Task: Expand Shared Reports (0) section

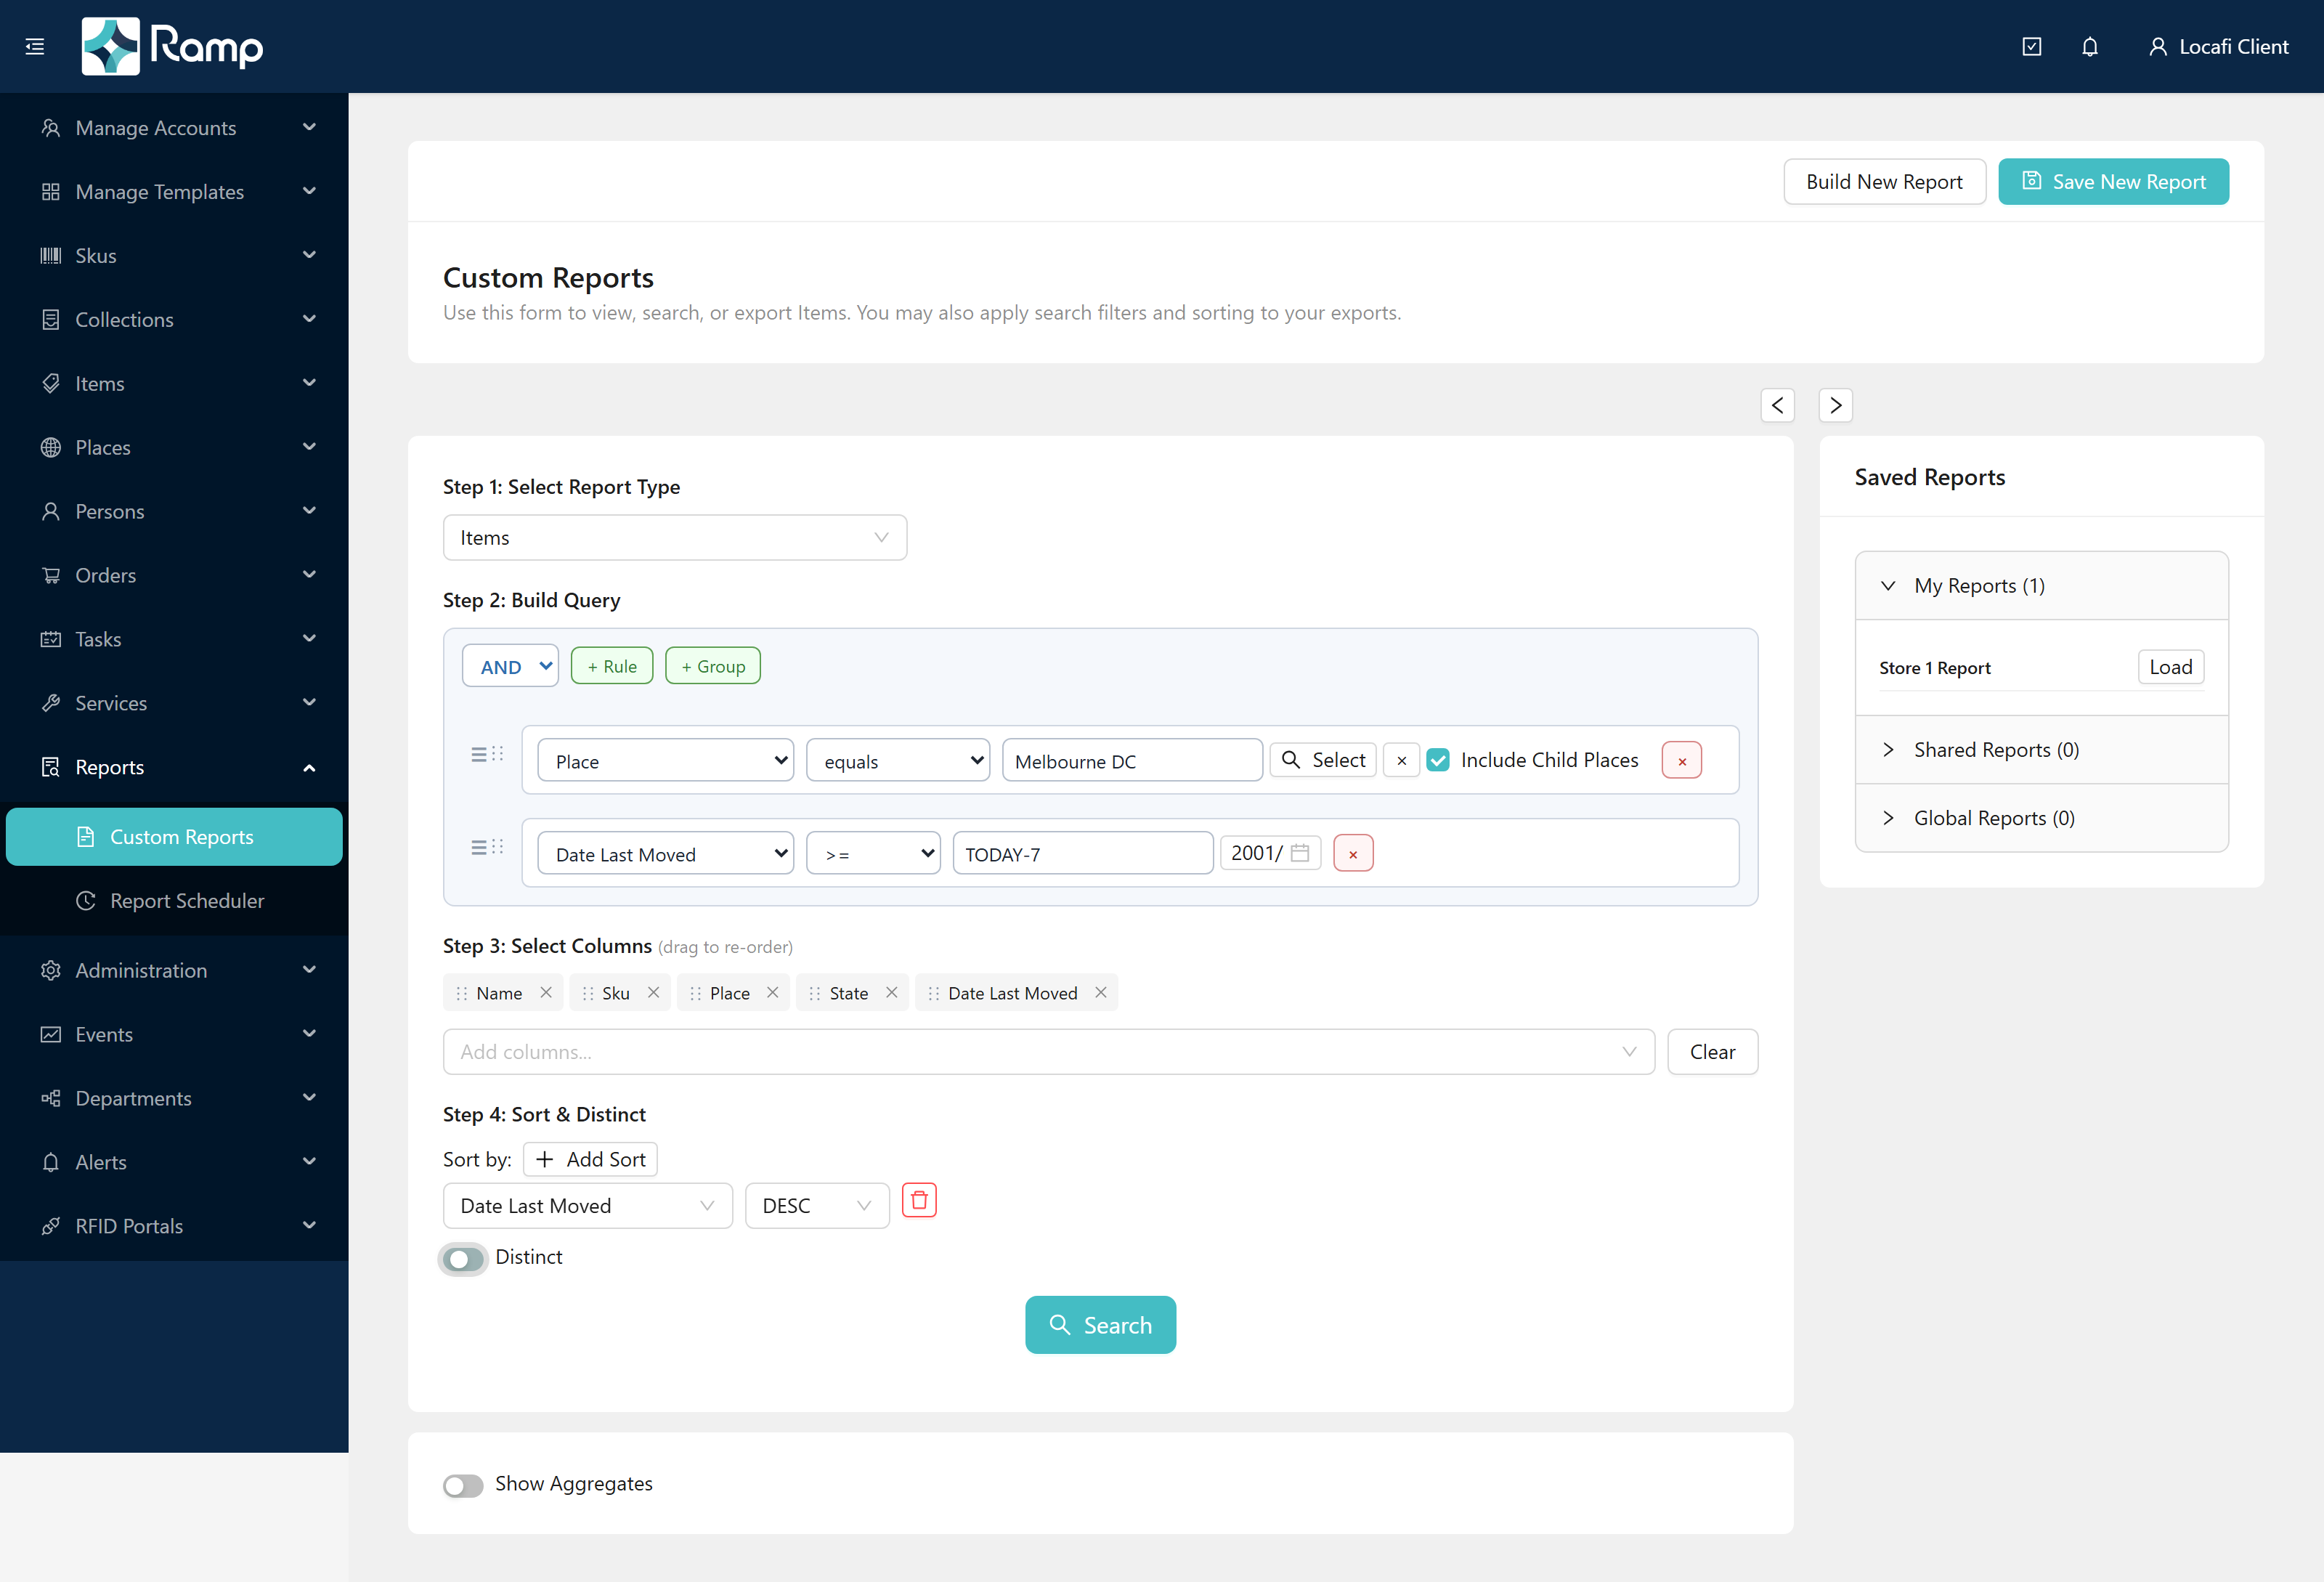Action: pyautogui.click(x=2041, y=750)
